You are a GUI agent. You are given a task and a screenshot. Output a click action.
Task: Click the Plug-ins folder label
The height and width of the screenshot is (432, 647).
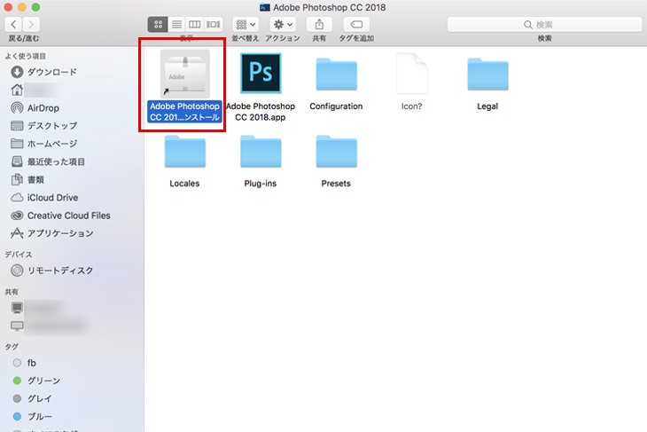point(261,184)
